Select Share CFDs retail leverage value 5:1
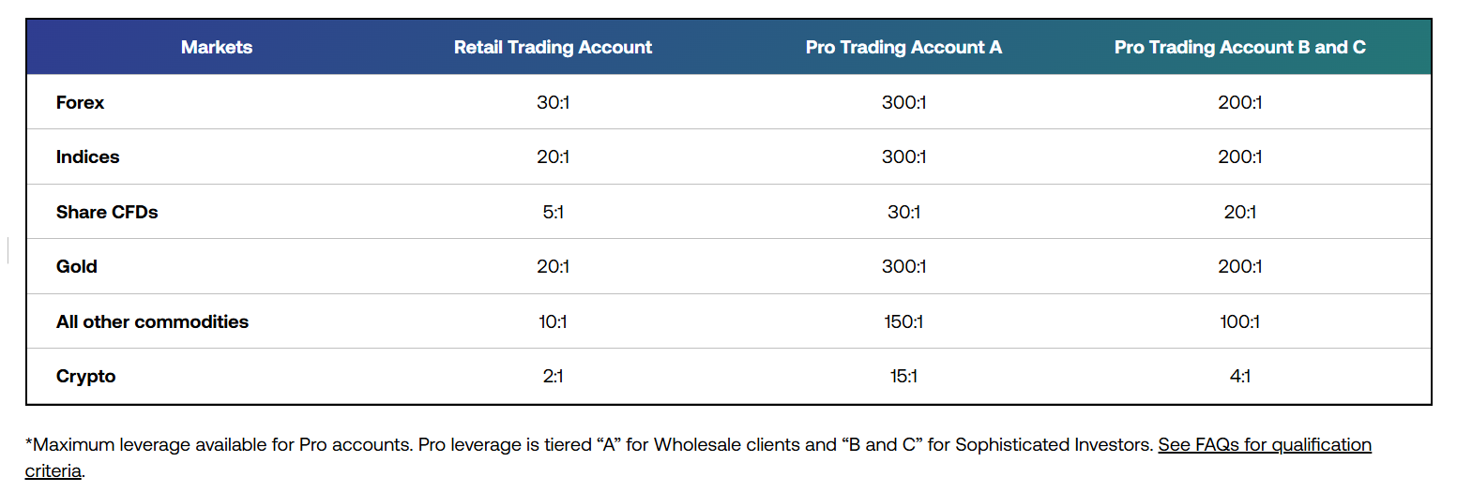This screenshot has width=1457, height=492. 553,212
